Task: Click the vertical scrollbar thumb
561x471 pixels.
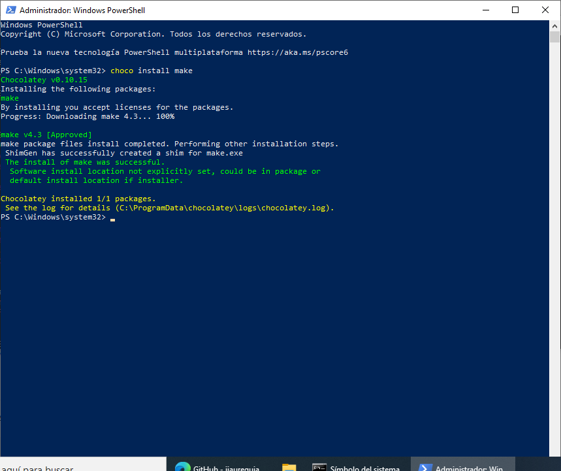Action: click(554, 37)
